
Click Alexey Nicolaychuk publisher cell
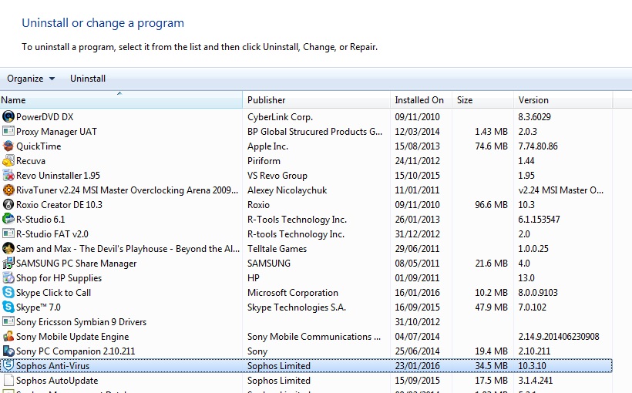click(x=287, y=190)
